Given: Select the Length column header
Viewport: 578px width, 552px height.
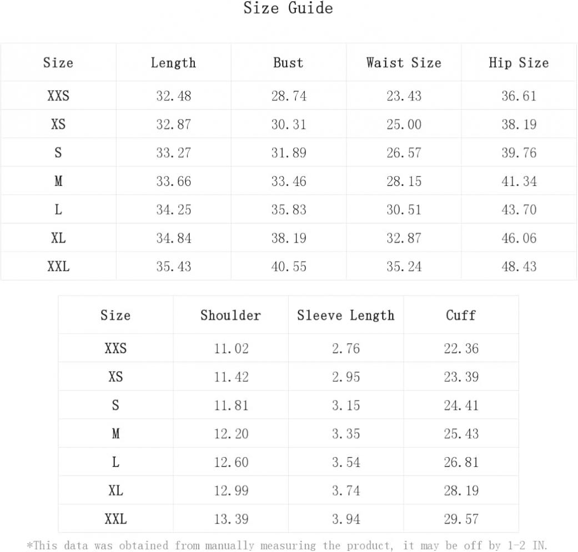Looking at the screenshot, I should [173, 63].
